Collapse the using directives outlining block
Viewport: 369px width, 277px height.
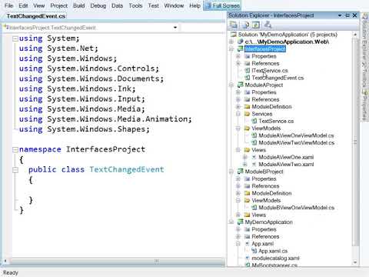(15, 38)
